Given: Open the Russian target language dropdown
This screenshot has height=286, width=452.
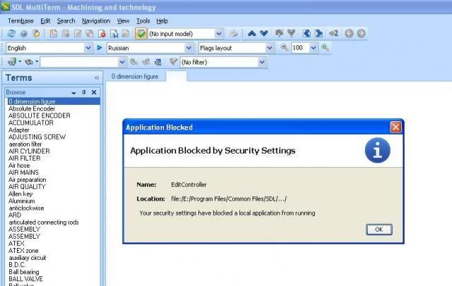Looking at the screenshot, I should [x=189, y=48].
